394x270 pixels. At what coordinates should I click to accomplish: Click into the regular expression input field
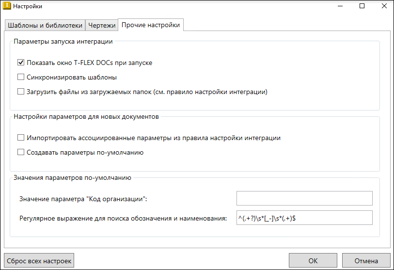pos(304,218)
